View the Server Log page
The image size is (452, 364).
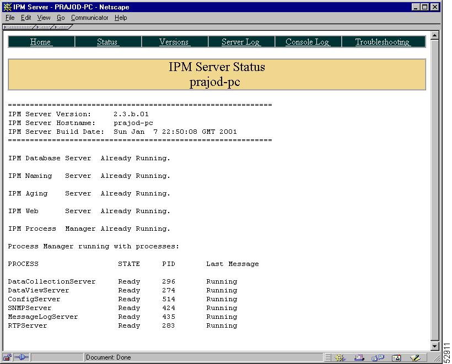[x=240, y=41]
